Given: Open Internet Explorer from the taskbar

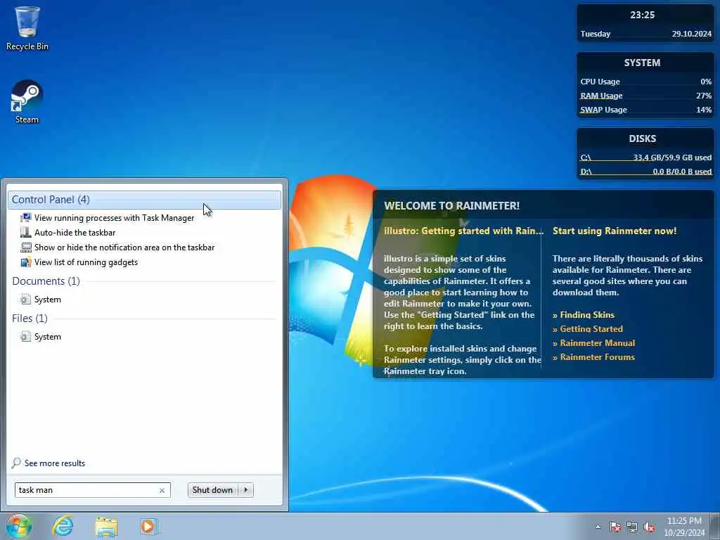Looking at the screenshot, I should pos(63,526).
